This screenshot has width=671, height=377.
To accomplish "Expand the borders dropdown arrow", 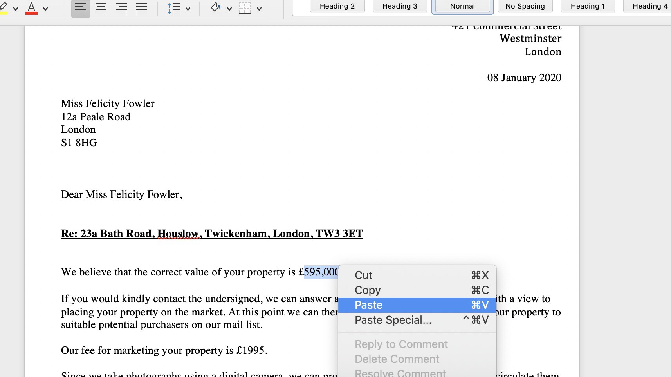I will [x=259, y=9].
